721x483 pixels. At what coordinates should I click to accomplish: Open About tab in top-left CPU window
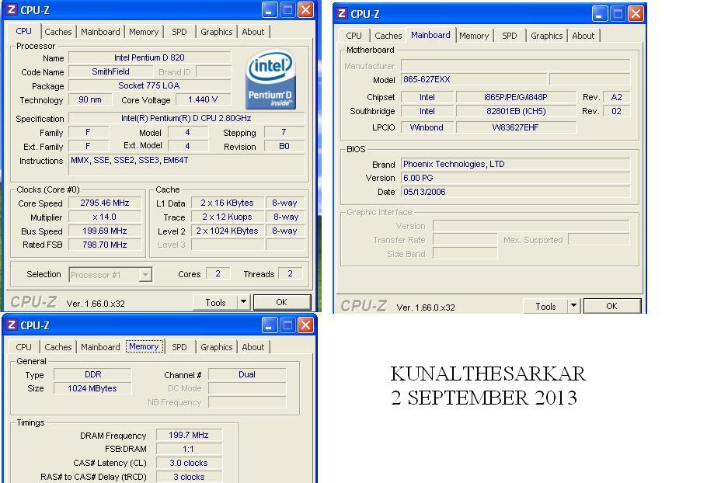pos(253,32)
